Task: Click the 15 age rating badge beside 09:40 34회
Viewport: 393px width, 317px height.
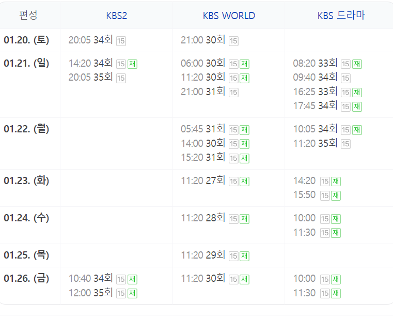Action: 345,78
